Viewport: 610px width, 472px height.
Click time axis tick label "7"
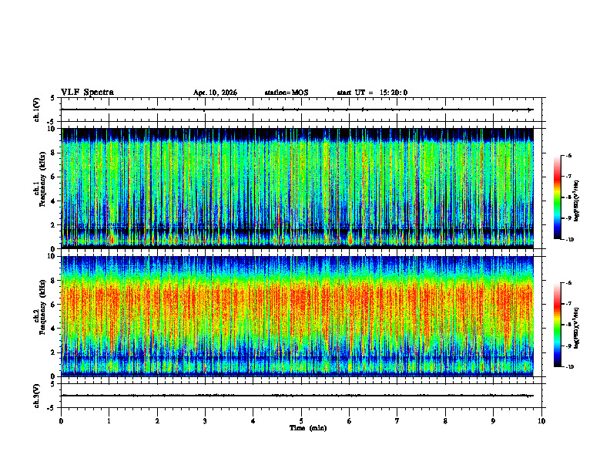(397, 421)
